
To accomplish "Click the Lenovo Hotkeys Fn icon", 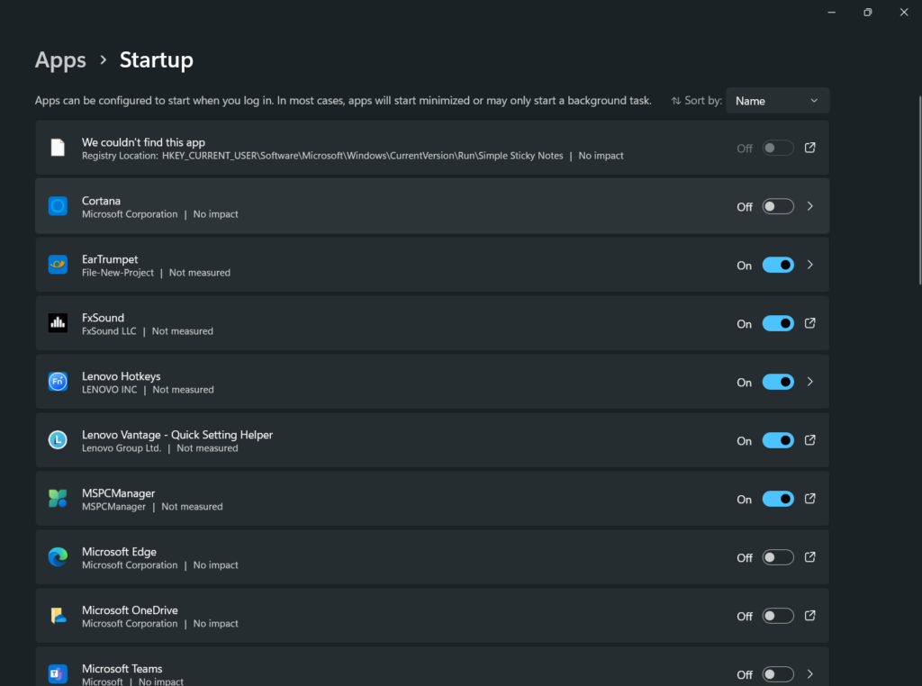I will [x=58, y=382].
